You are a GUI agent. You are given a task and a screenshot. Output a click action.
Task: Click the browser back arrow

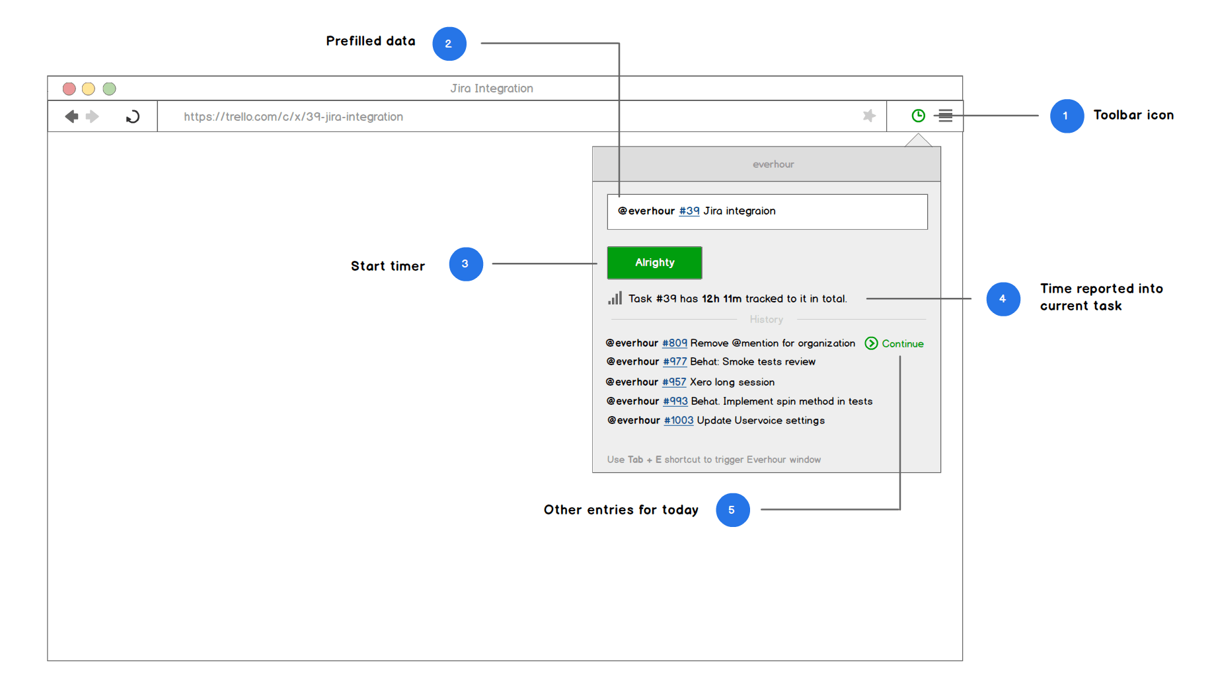71,117
